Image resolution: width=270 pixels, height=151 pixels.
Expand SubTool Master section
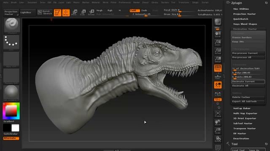coord(243,123)
